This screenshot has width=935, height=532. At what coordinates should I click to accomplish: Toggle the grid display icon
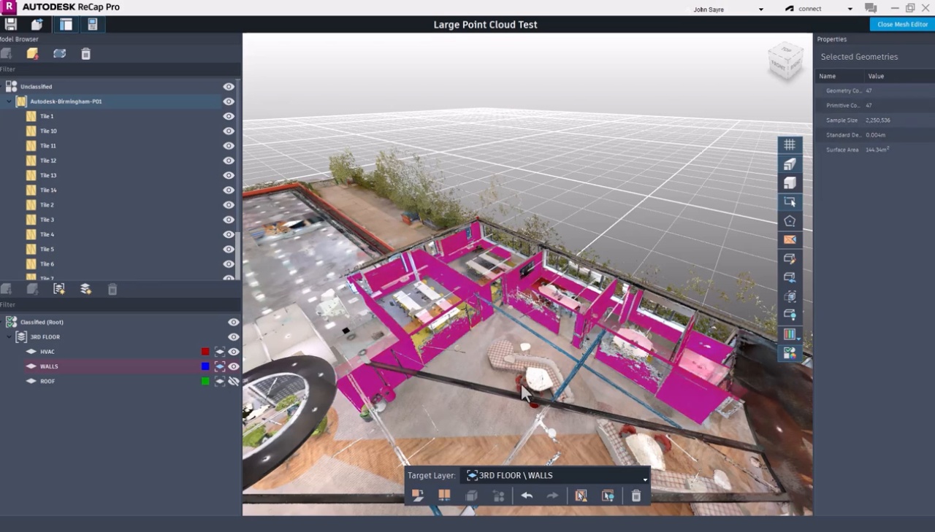coord(790,145)
